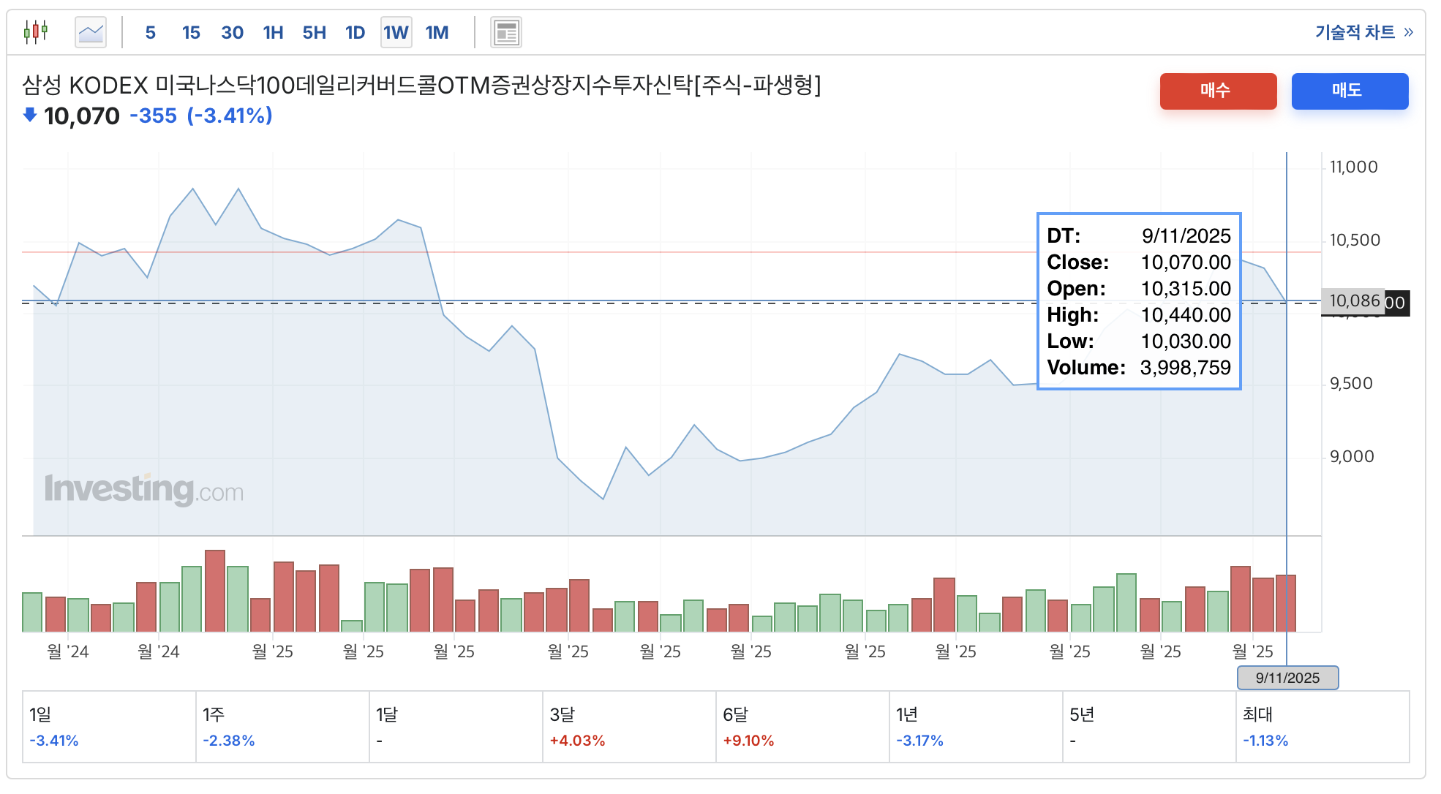The height and width of the screenshot is (794, 1441).
Task: Set chart interval to 15 minutes
Action: (191, 32)
